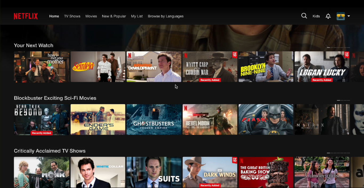
Task: Click the notification bell icon
Action: tap(328, 16)
